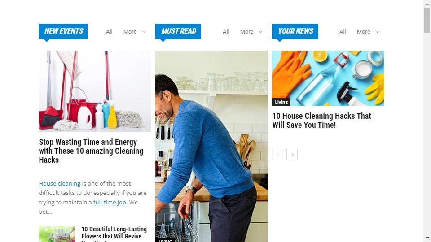Open the 10 House Cleaning Hacks headline
This screenshot has height=242, width=431.
[x=321, y=121]
